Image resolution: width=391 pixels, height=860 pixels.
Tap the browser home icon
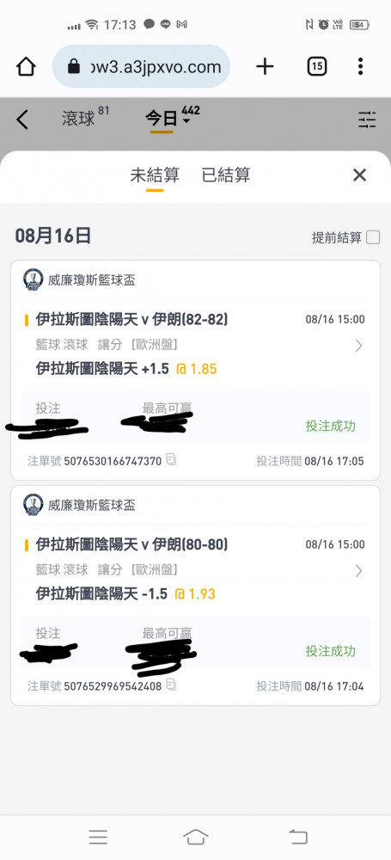(x=26, y=67)
